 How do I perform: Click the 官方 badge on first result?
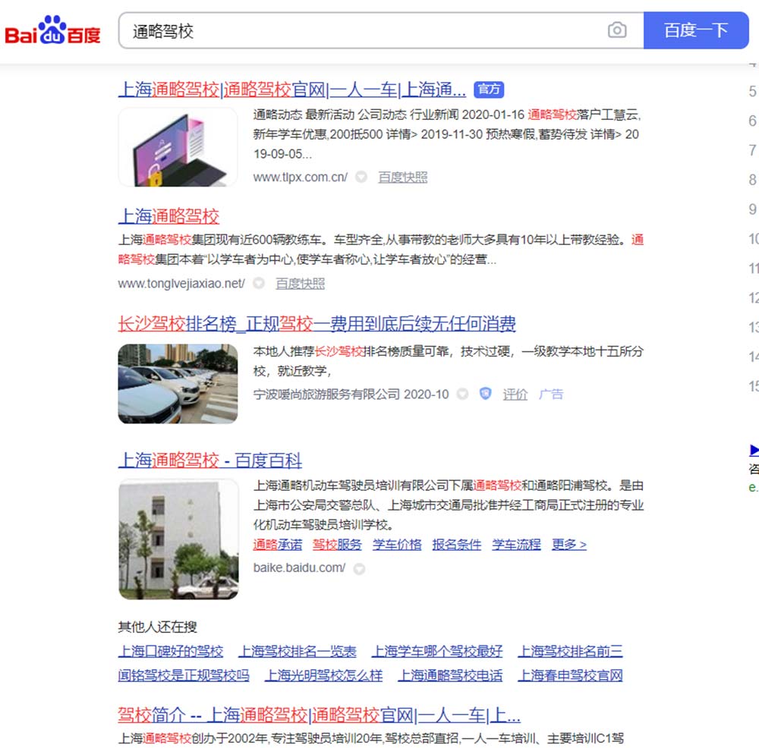tap(489, 90)
